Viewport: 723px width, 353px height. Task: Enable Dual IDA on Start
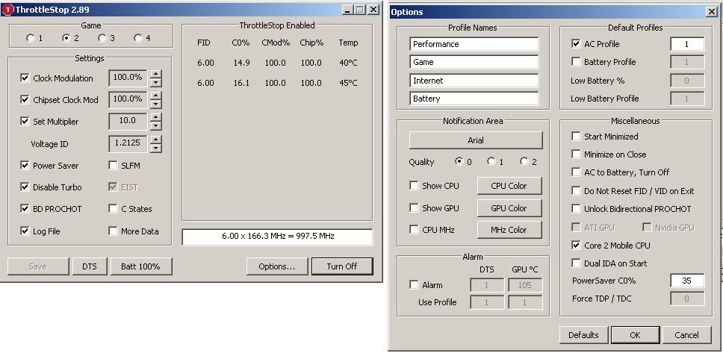[575, 263]
